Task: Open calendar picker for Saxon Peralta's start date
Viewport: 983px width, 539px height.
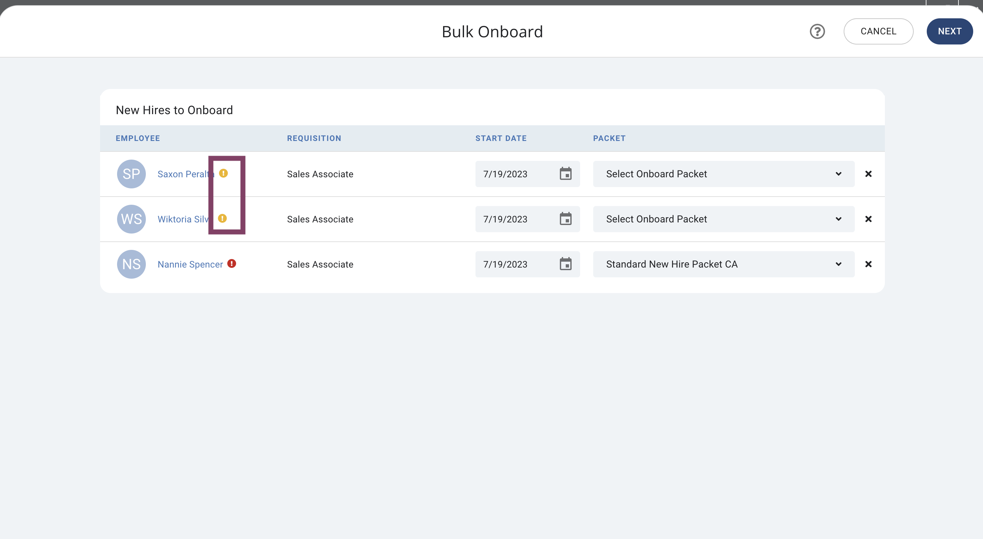Action: point(565,174)
